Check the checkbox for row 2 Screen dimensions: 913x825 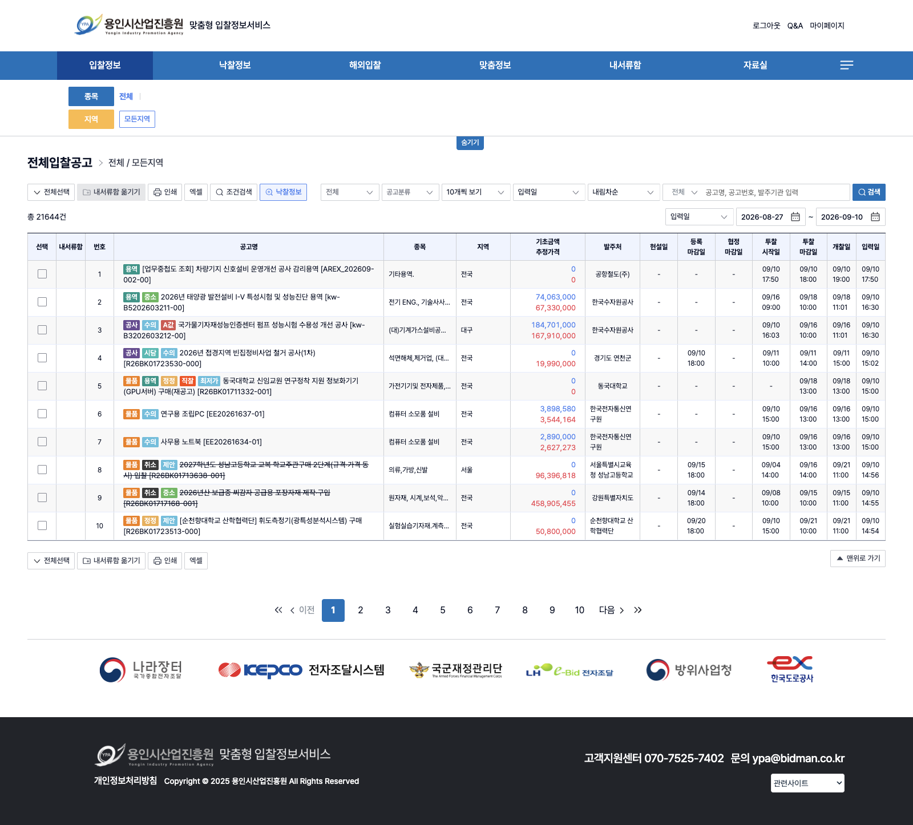pos(42,302)
